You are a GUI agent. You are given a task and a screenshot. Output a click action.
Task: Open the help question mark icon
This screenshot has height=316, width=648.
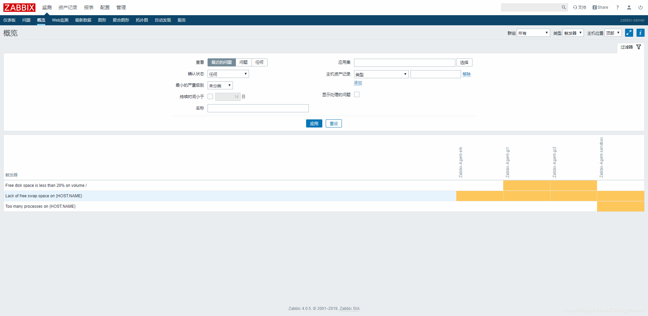tap(618, 7)
